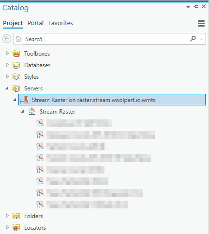This screenshot has height=234, width=209.
Task: Select the Styles folder icon
Action: coord(16,77)
